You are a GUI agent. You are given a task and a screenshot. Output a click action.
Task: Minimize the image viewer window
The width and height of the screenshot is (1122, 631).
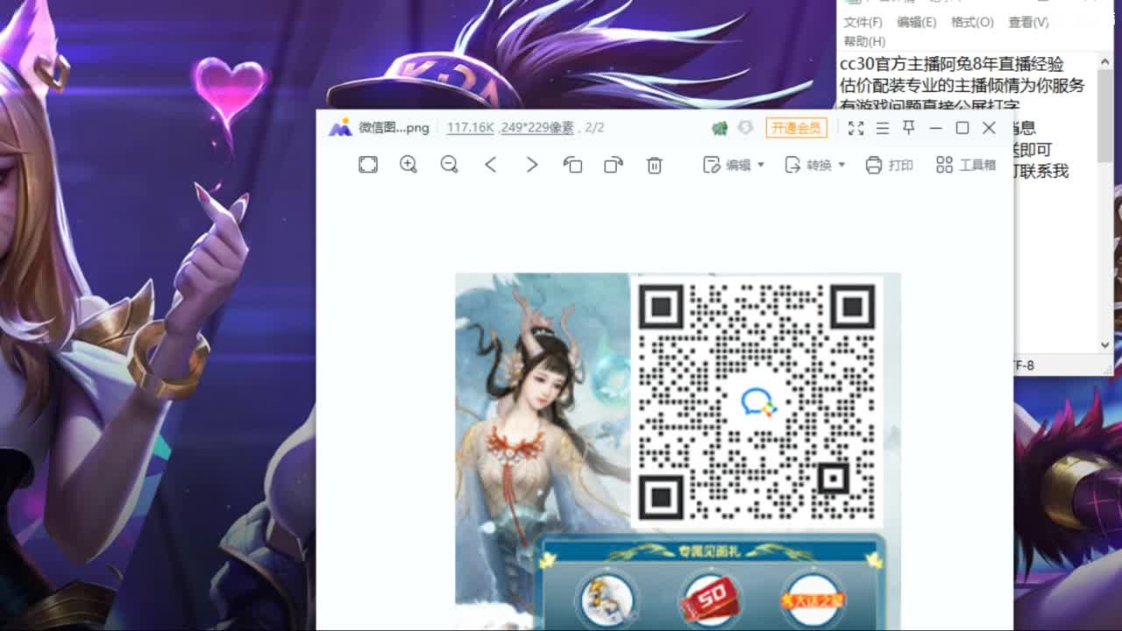935,128
